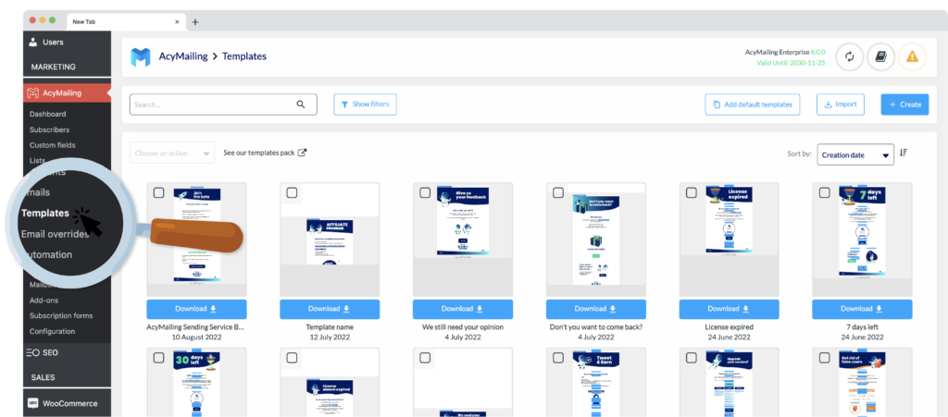Open the See our templates pack link

(x=265, y=153)
